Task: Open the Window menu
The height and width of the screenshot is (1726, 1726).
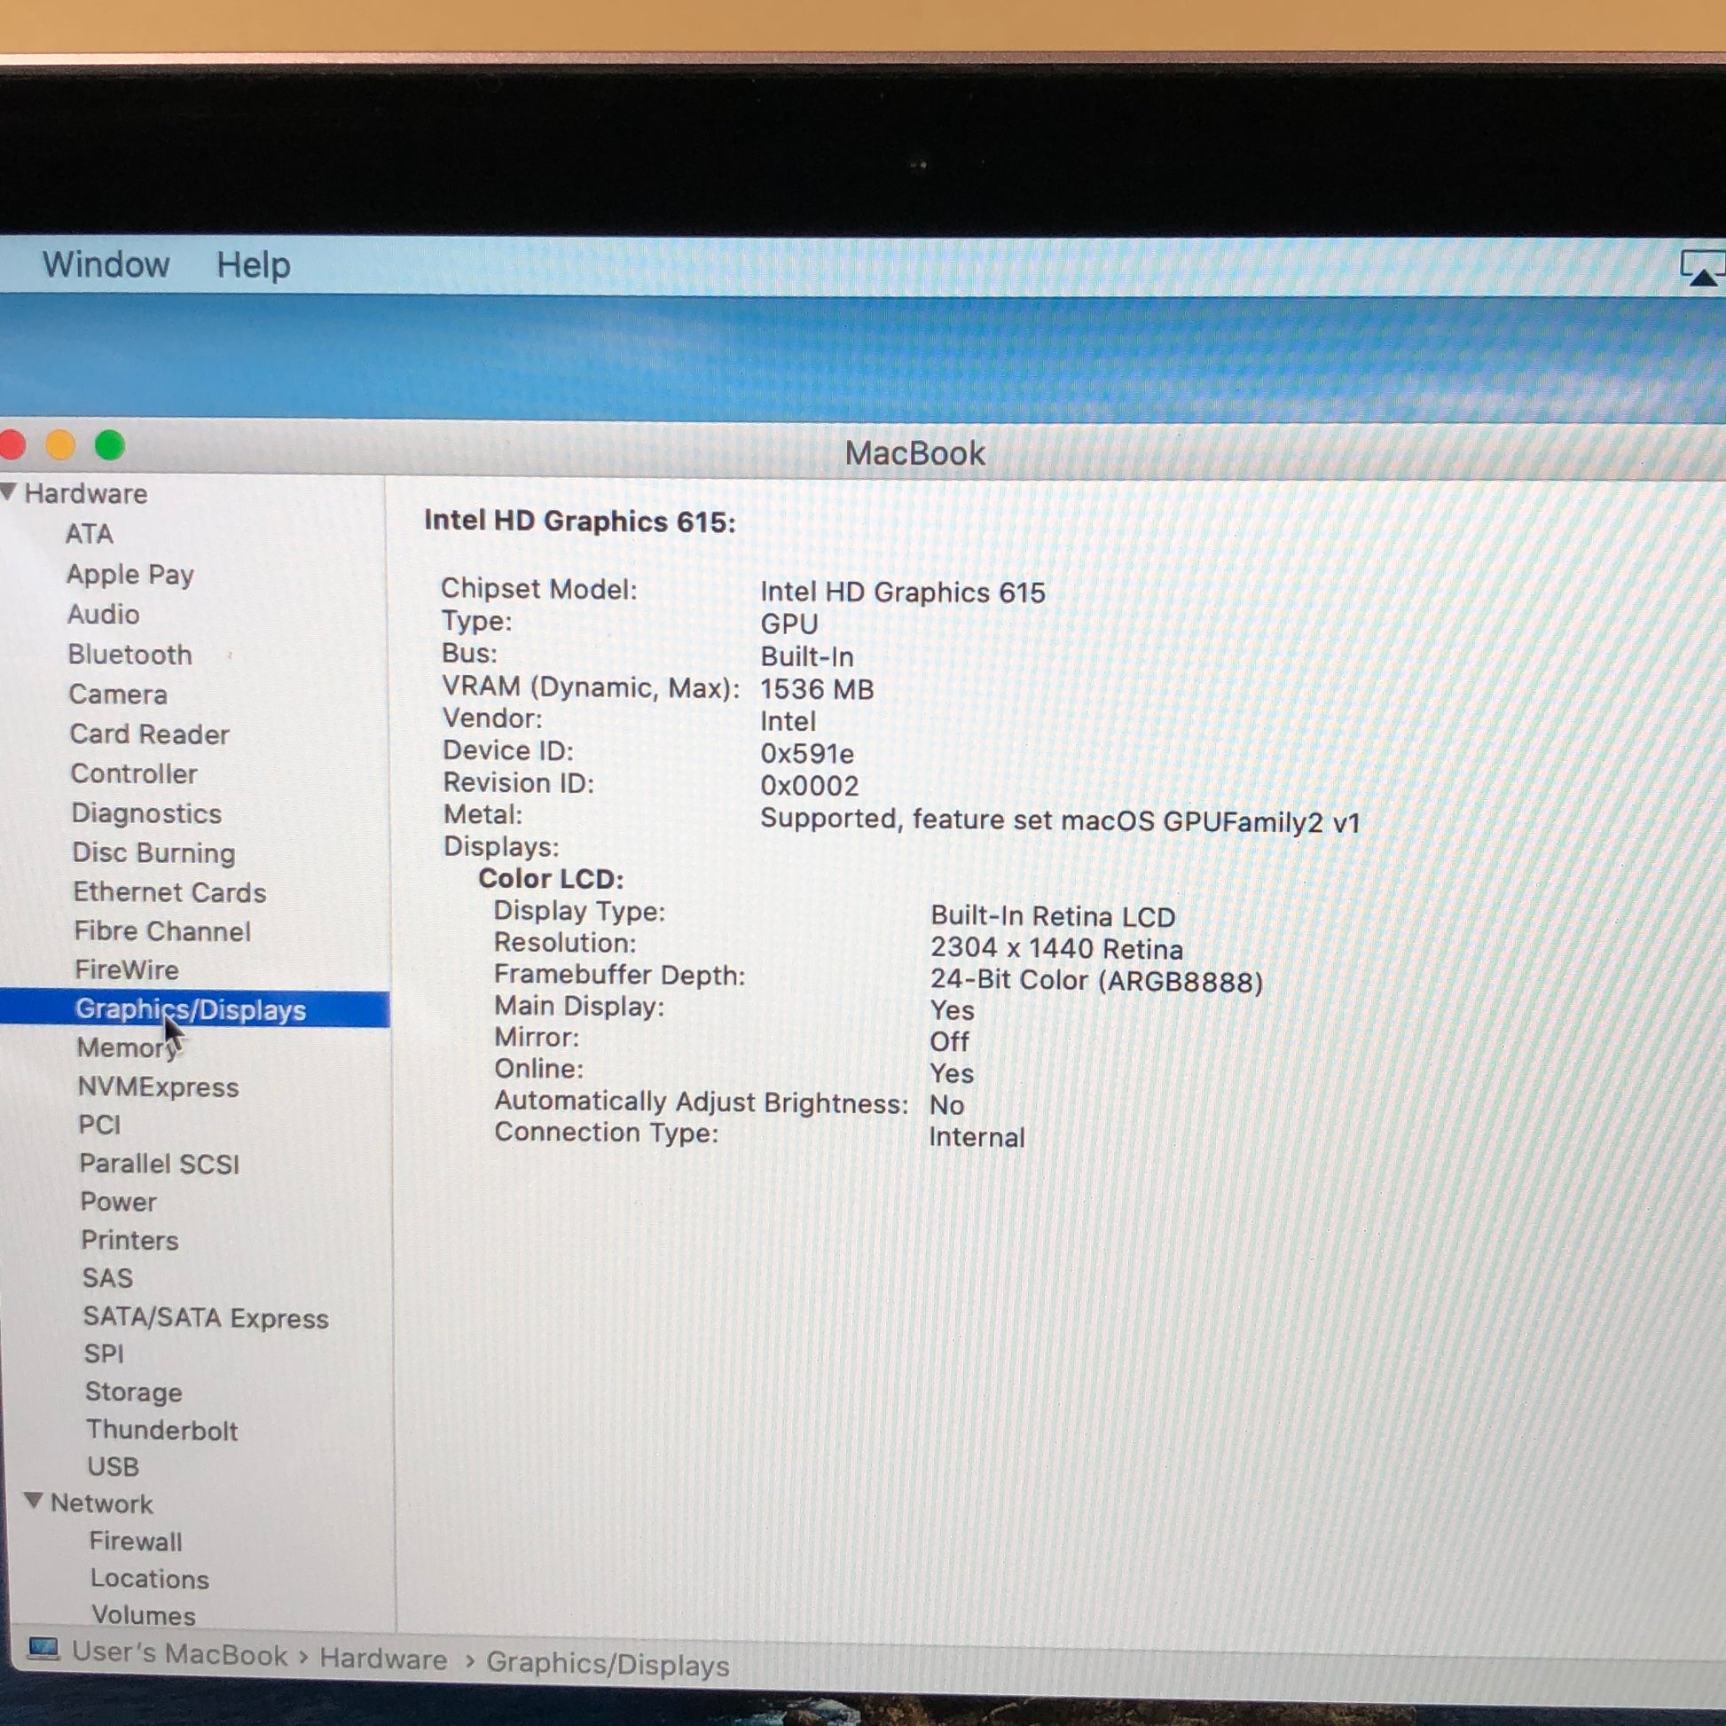Action: point(106,264)
